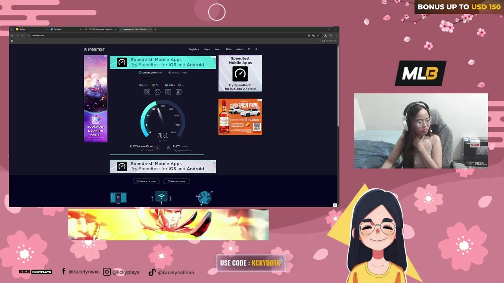Open the bottom Speedtest Mobile Apps banner
Viewport: 504px width, 283px height.
163,166
